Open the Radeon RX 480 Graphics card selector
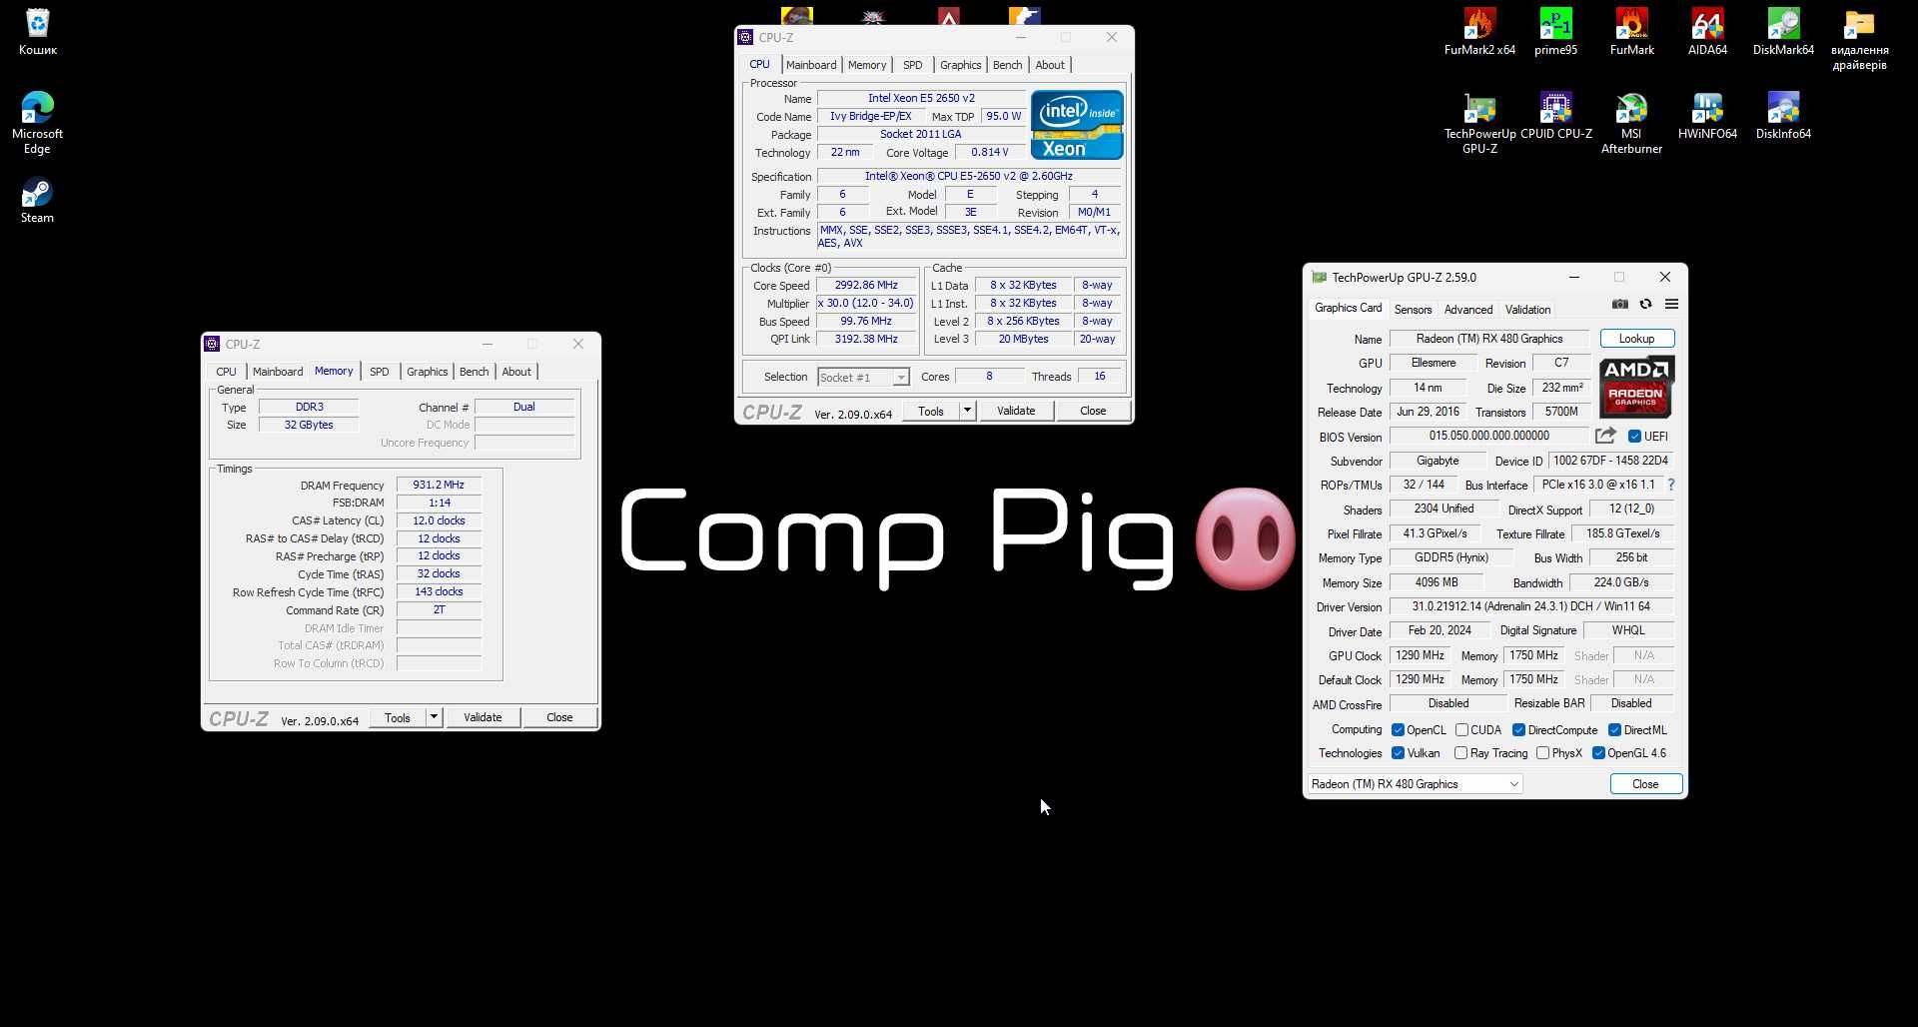This screenshot has width=1918, height=1027. coord(1416,784)
